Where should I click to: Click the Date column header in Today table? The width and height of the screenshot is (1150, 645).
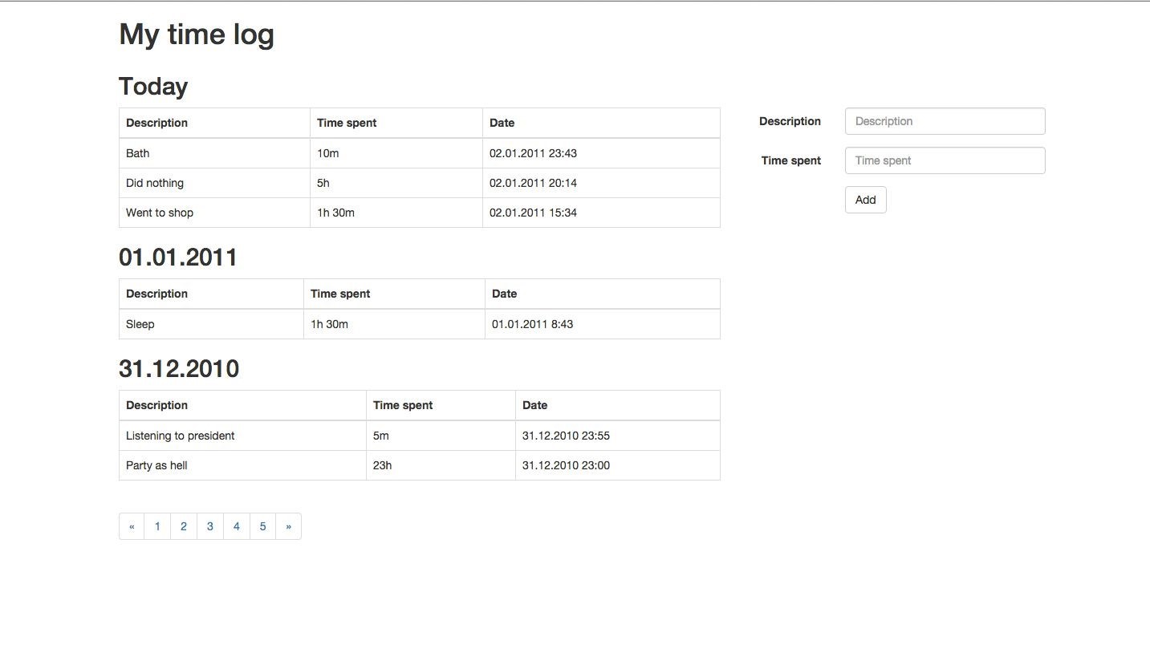coord(502,123)
